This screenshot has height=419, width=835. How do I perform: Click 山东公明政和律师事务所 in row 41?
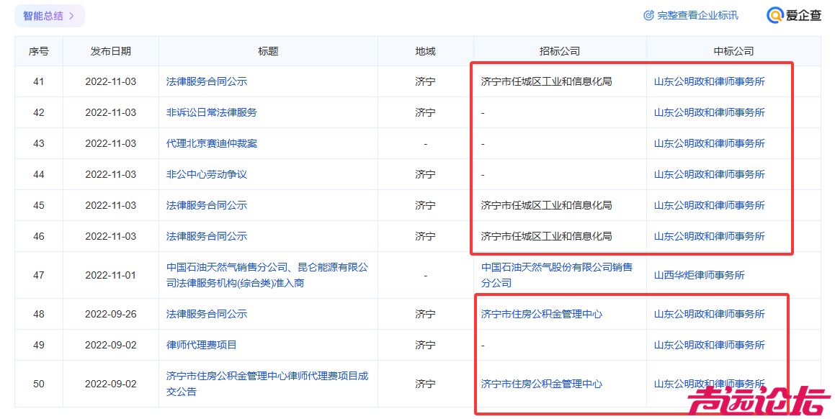click(x=709, y=81)
